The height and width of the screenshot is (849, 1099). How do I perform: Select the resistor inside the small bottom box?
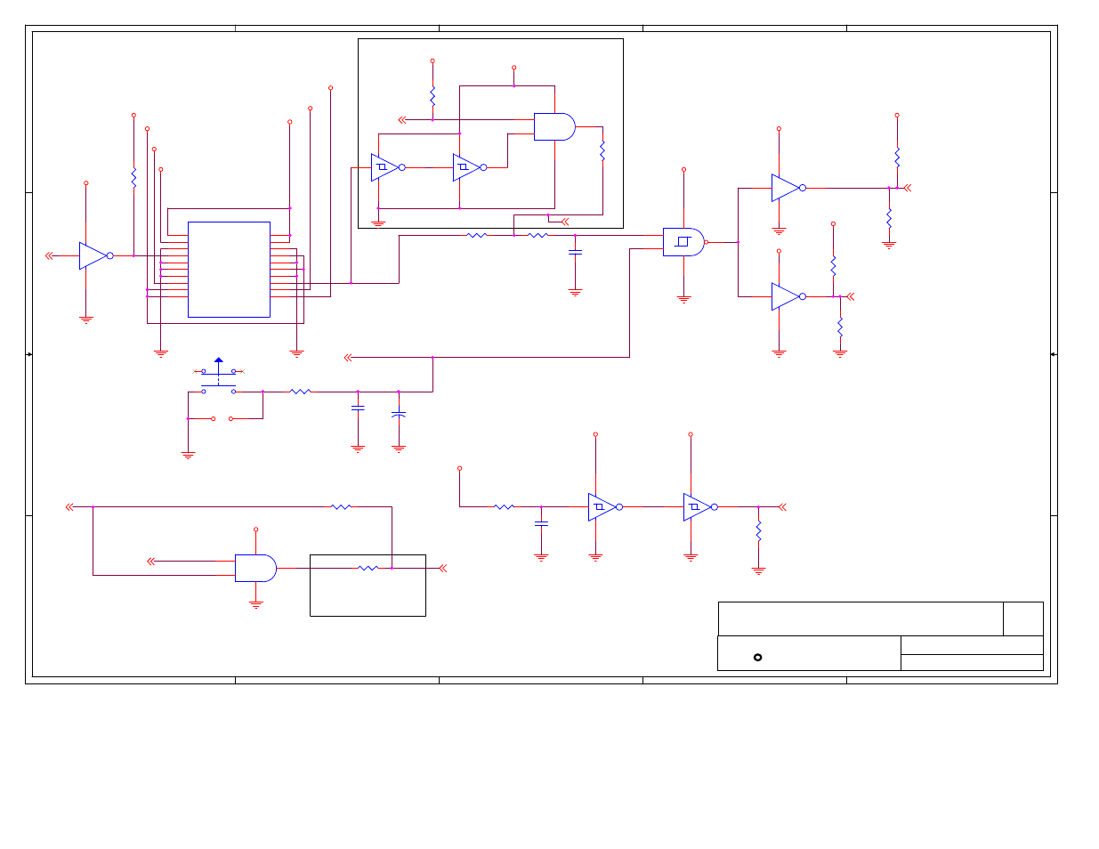368,568
